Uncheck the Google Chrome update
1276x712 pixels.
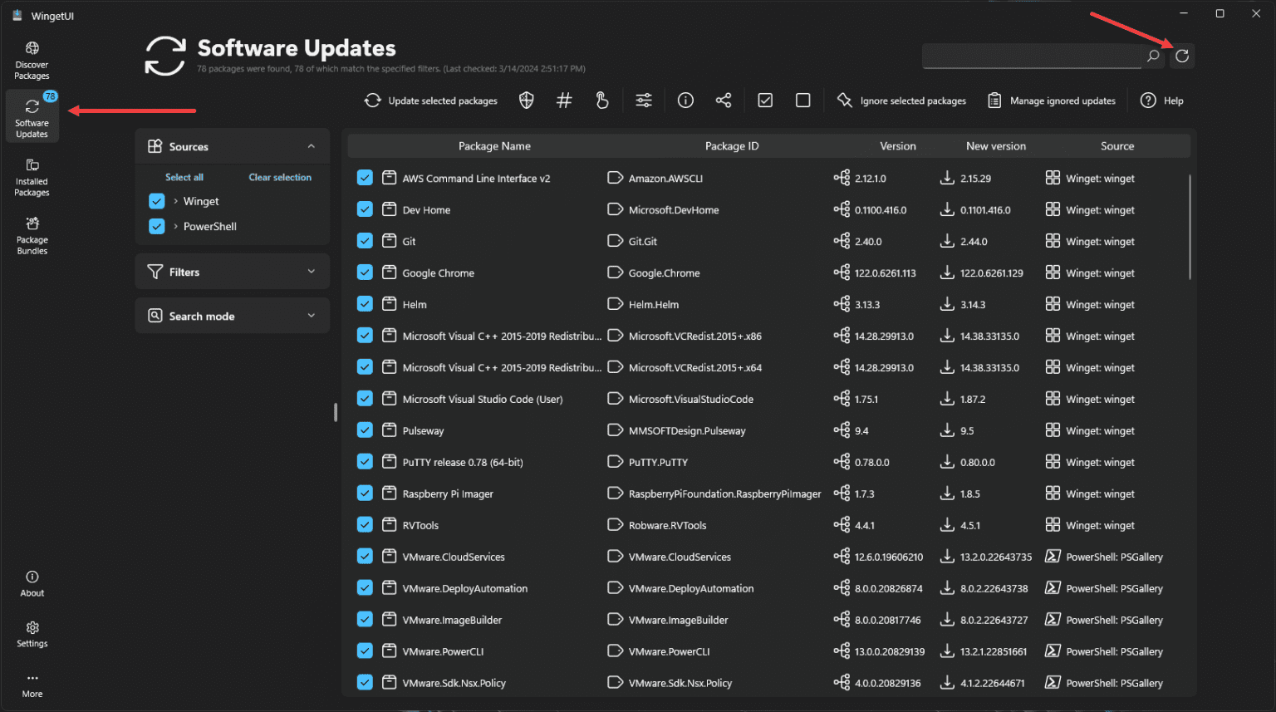pyautogui.click(x=364, y=272)
